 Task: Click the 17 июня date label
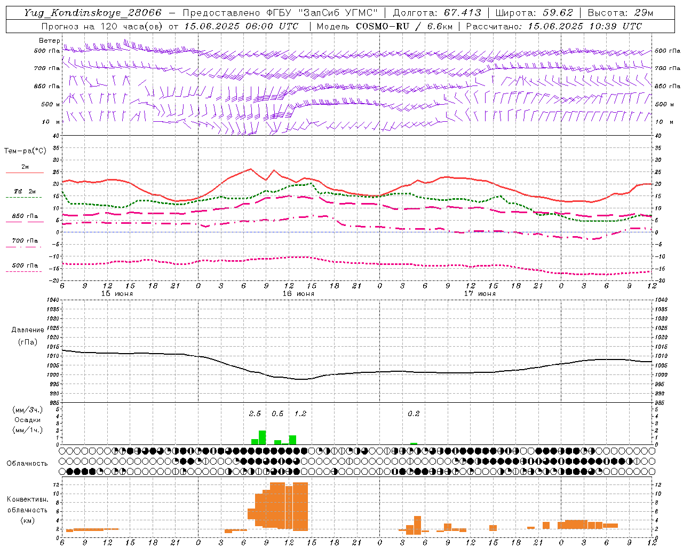click(x=480, y=294)
